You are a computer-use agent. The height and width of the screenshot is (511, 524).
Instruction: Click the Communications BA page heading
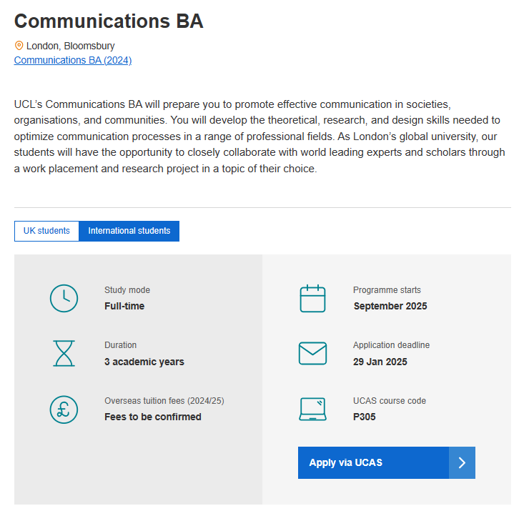pos(109,21)
